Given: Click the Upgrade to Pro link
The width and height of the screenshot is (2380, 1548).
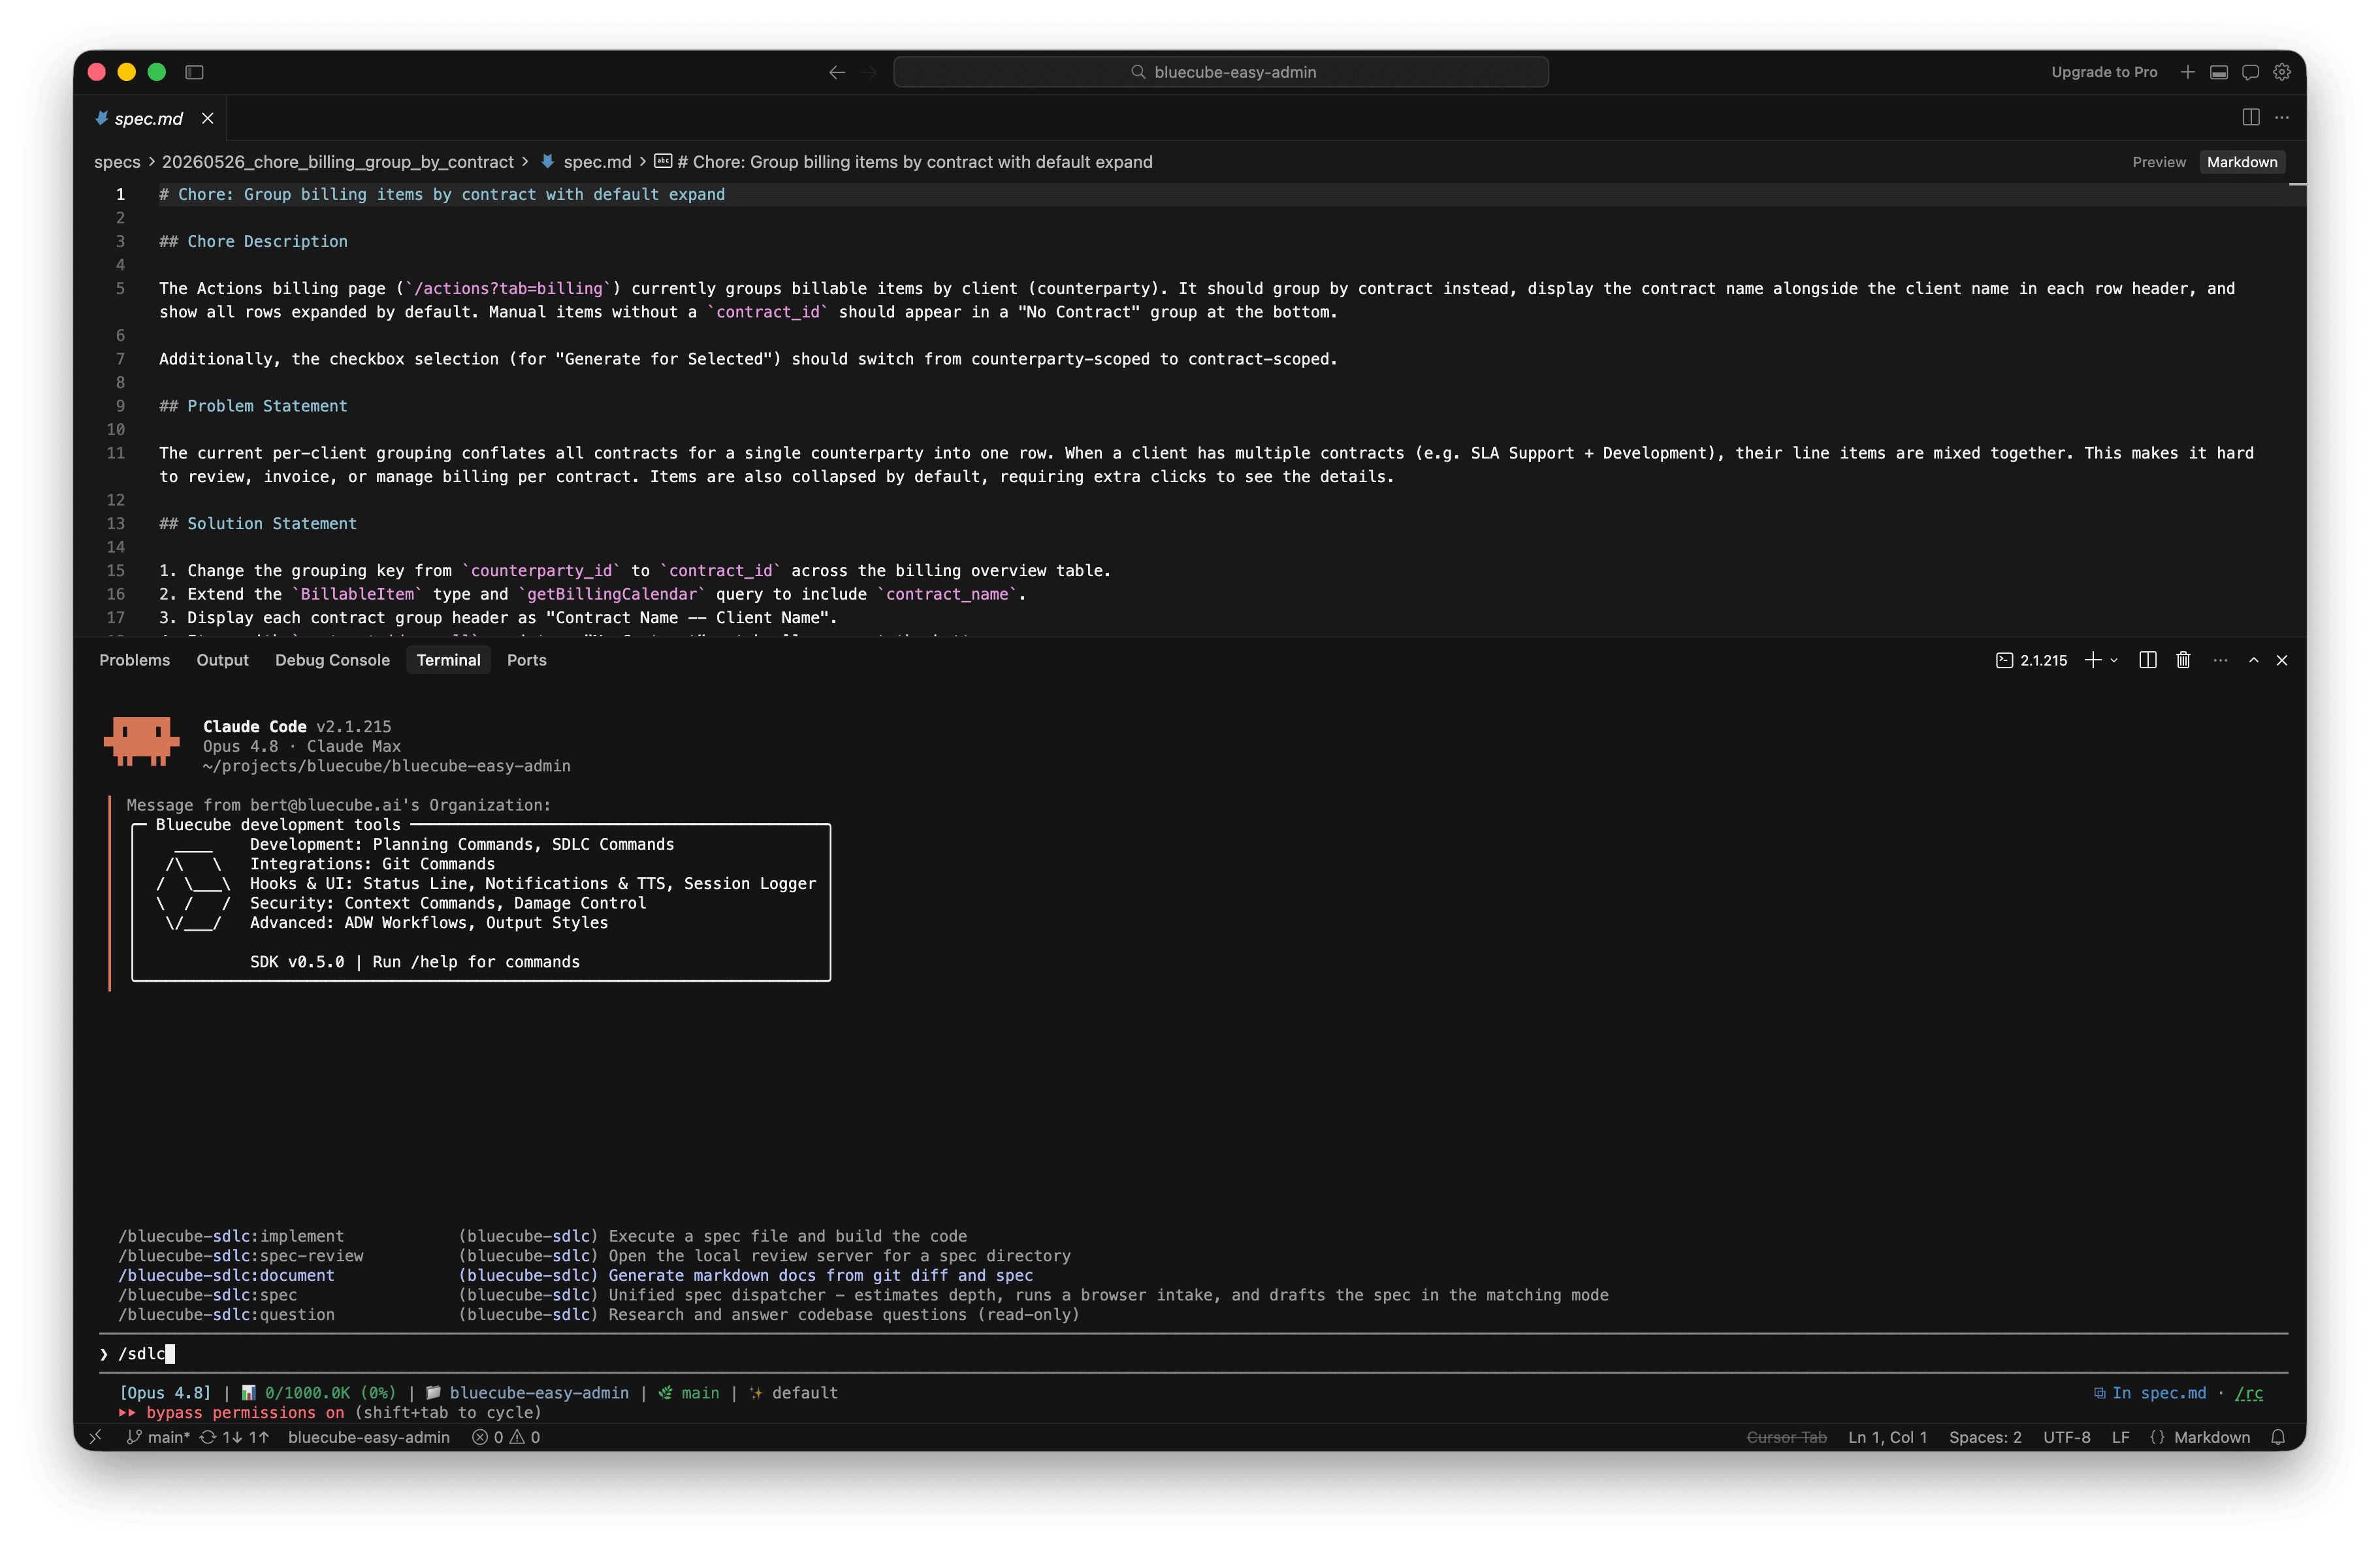Looking at the screenshot, I should pos(2104,72).
